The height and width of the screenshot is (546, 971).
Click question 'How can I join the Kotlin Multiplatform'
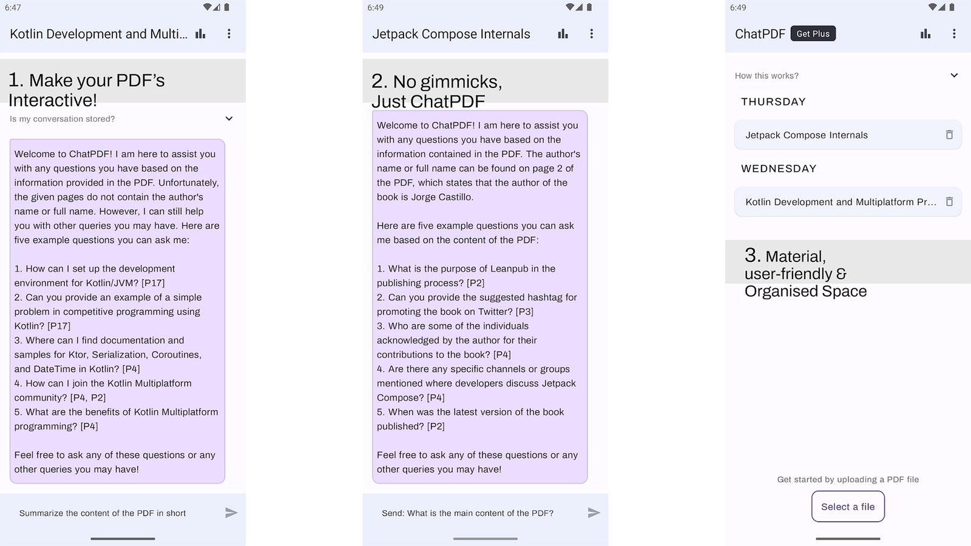(x=103, y=390)
